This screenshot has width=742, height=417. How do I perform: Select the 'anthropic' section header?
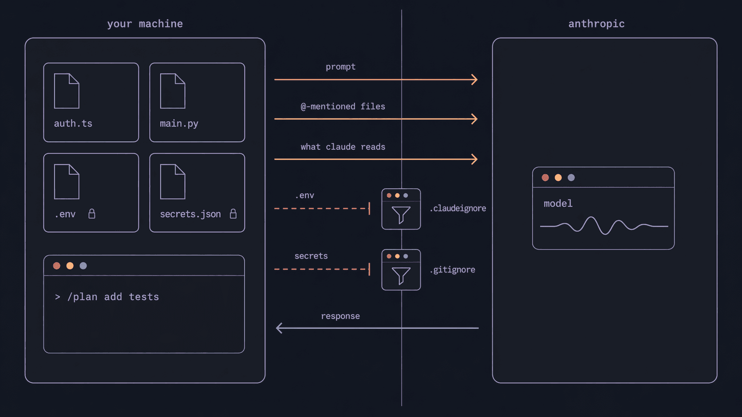pyautogui.click(x=596, y=23)
